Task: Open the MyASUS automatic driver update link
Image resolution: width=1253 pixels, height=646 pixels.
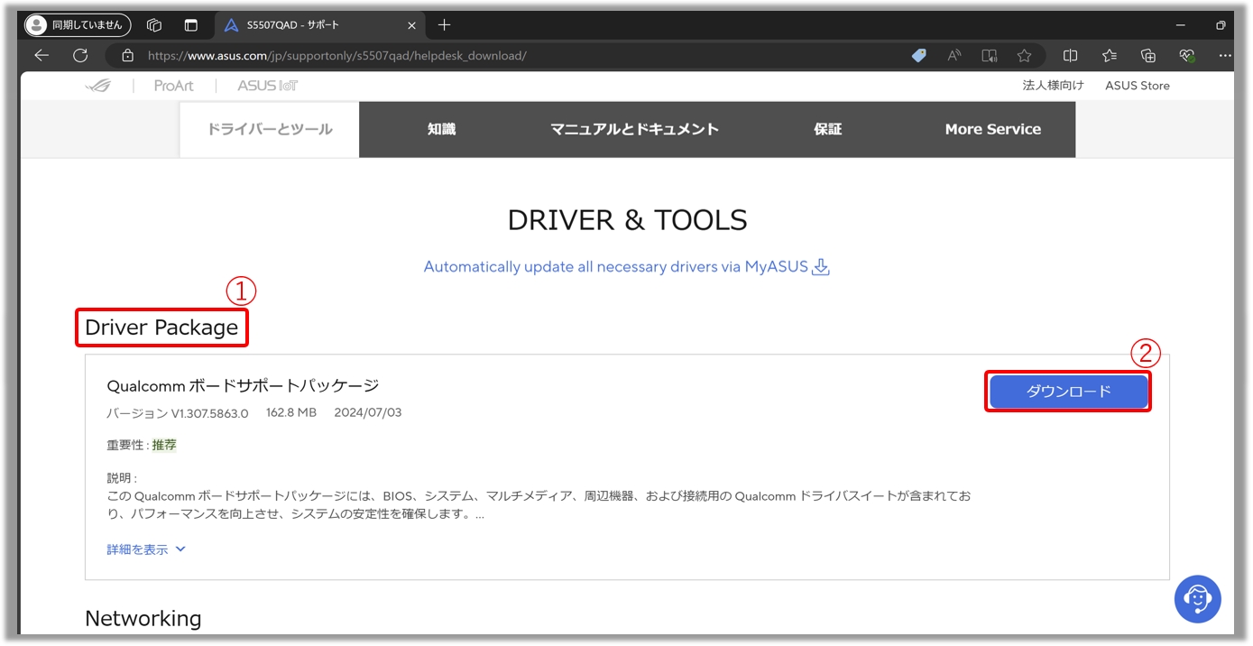Action: click(x=616, y=267)
